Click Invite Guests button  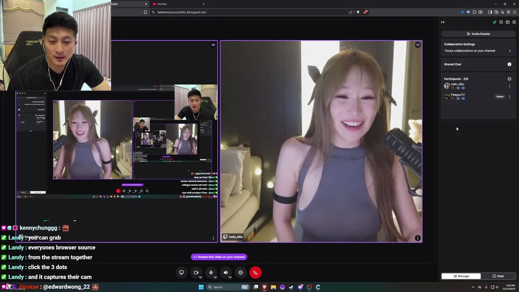pyautogui.click(x=478, y=34)
